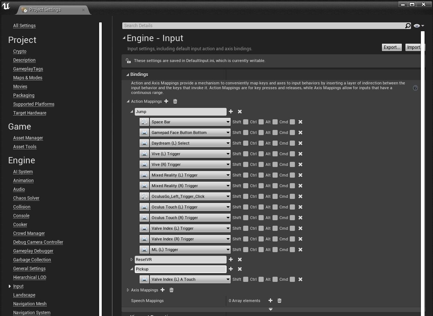This screenshot has width=433, height=316.
Task: Delete all Action Mappings using trash icon
Action: [175, 101]
